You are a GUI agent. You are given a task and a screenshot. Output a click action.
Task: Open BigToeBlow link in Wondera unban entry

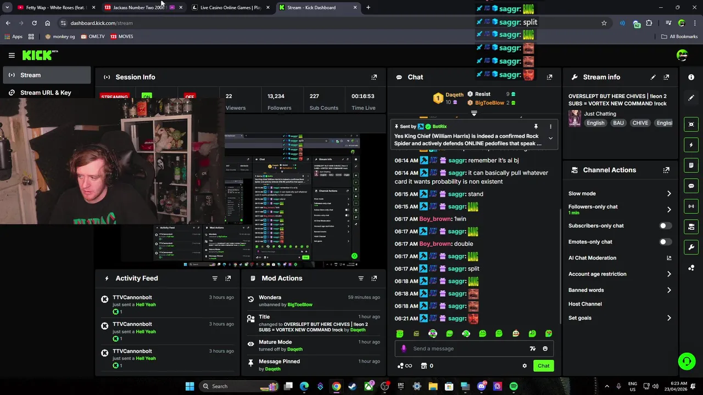coord(300,304)
